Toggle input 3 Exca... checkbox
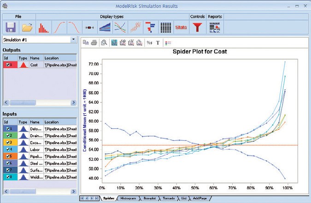This screenshot has width=311, height=203. (x=8, y=142)
